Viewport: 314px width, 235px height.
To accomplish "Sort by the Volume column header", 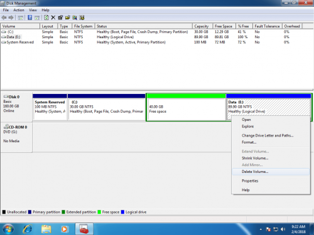I will coord(20,26).
